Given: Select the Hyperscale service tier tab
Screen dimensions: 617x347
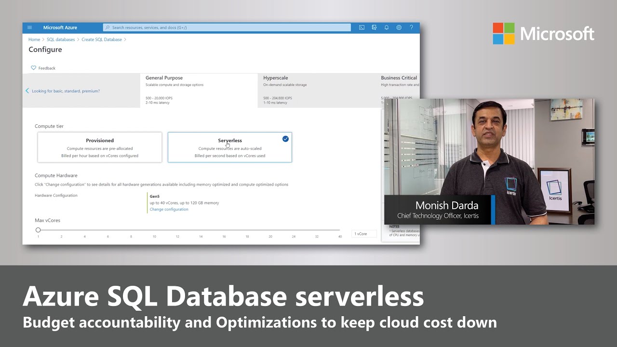Looking at the screenshot, I should click(316, 90).
